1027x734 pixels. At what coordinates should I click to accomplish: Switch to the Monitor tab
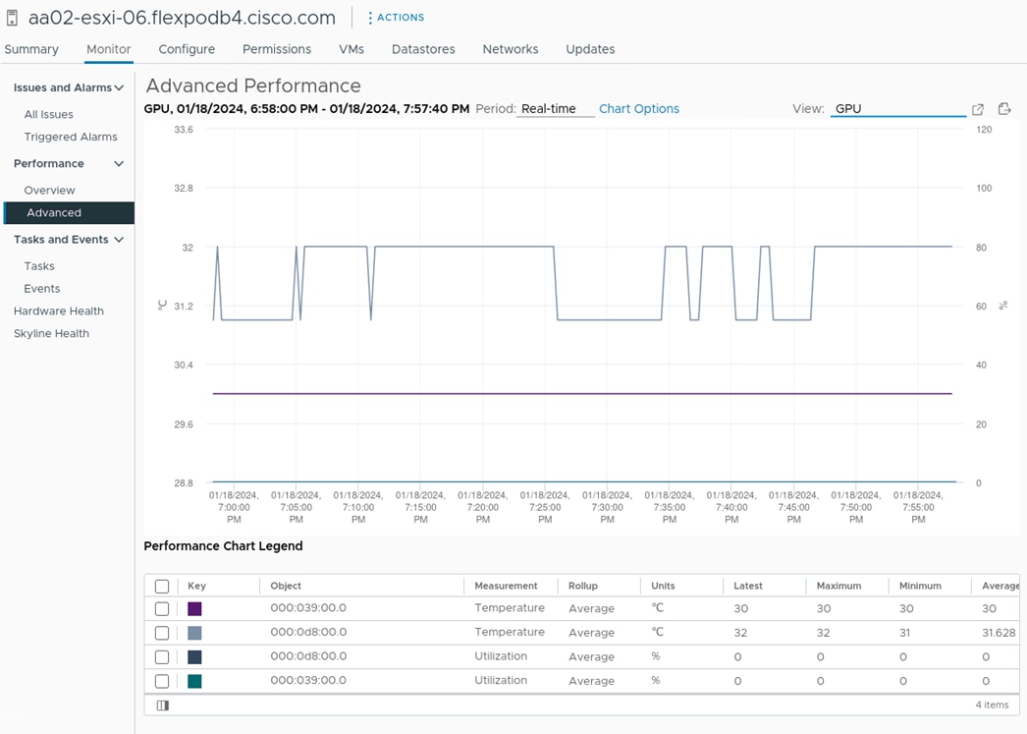[x=109, y=49]
